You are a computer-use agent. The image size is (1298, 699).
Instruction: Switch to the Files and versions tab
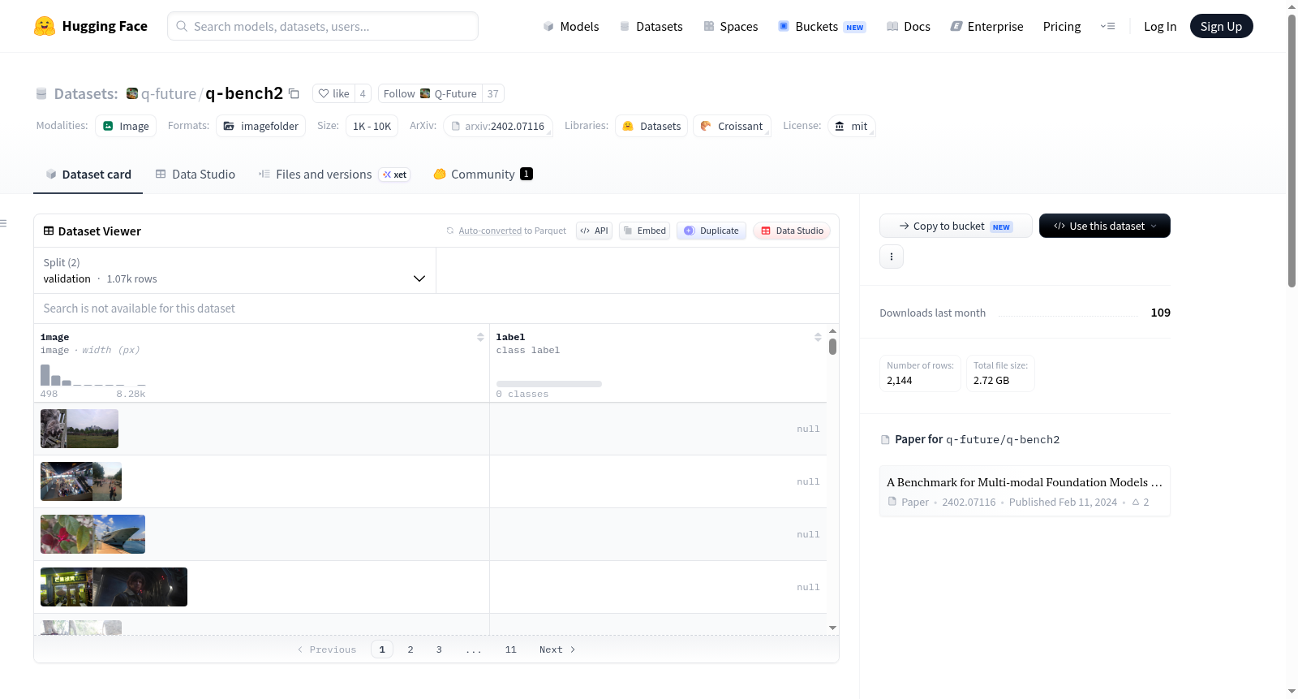(x=333, y=175)
